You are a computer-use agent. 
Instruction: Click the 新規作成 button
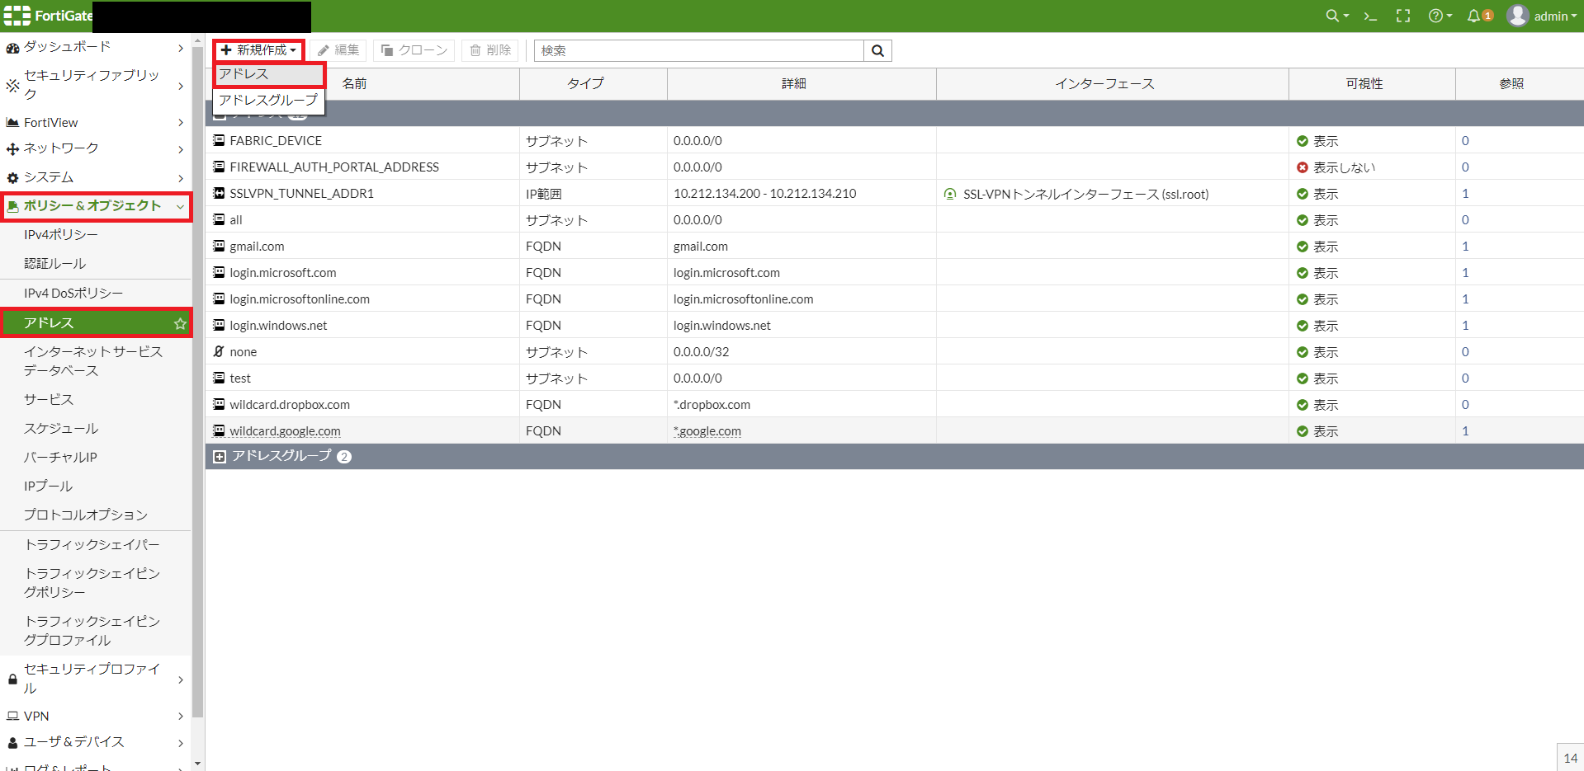[258, 50]
